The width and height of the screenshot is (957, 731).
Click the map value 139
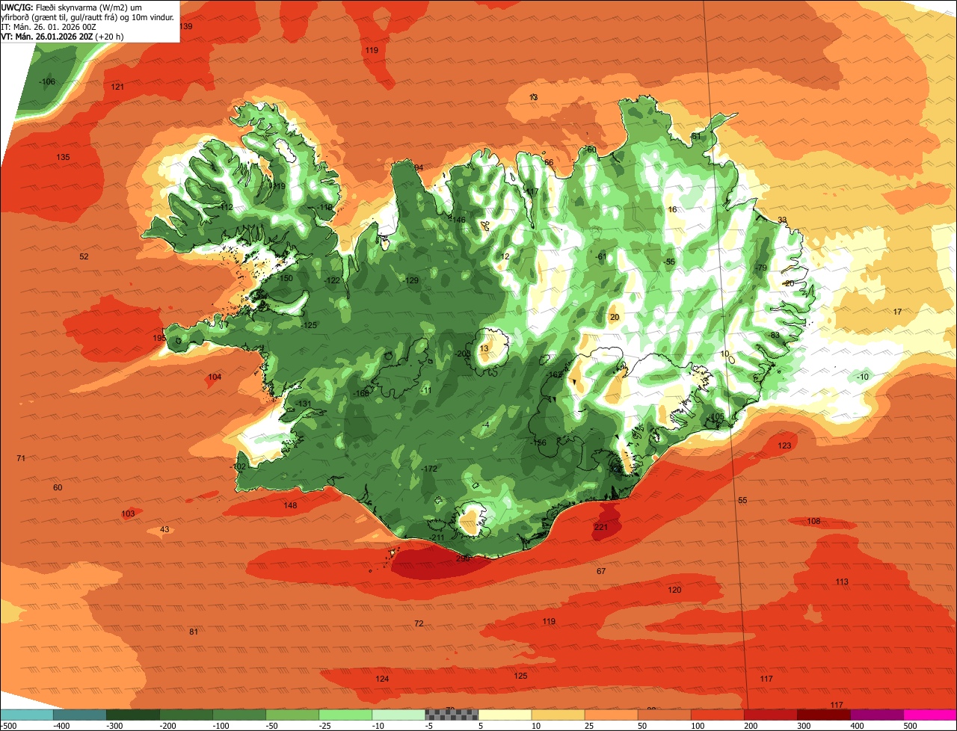pyautogui.click(x=185, y=26)
